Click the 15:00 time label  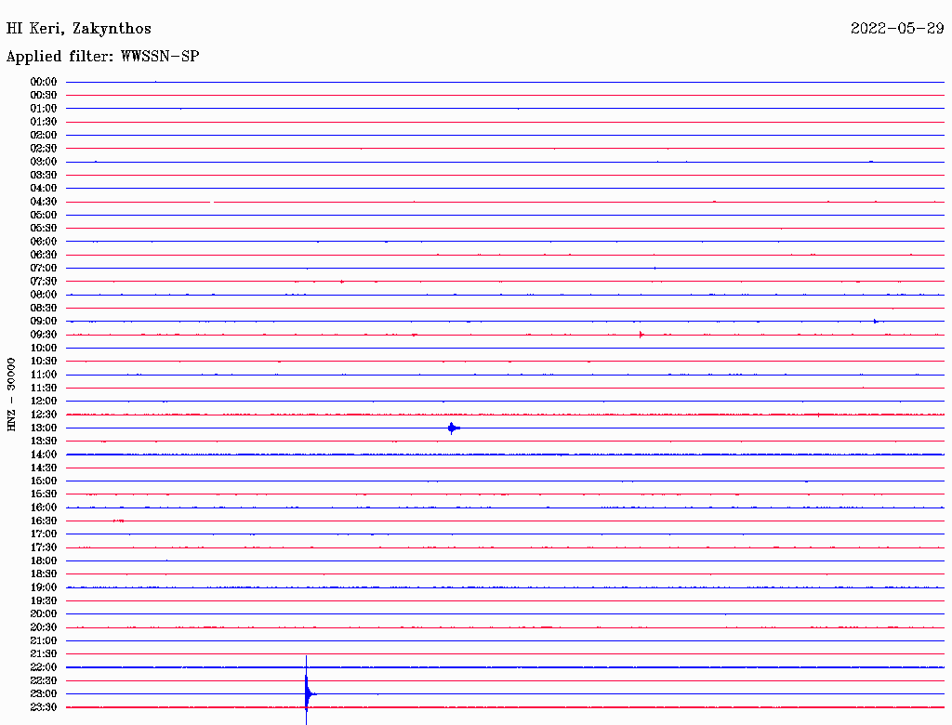[44, 481]
